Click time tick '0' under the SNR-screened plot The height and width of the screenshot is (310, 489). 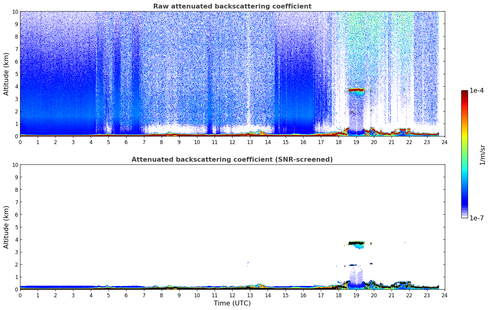coord(20,295)
